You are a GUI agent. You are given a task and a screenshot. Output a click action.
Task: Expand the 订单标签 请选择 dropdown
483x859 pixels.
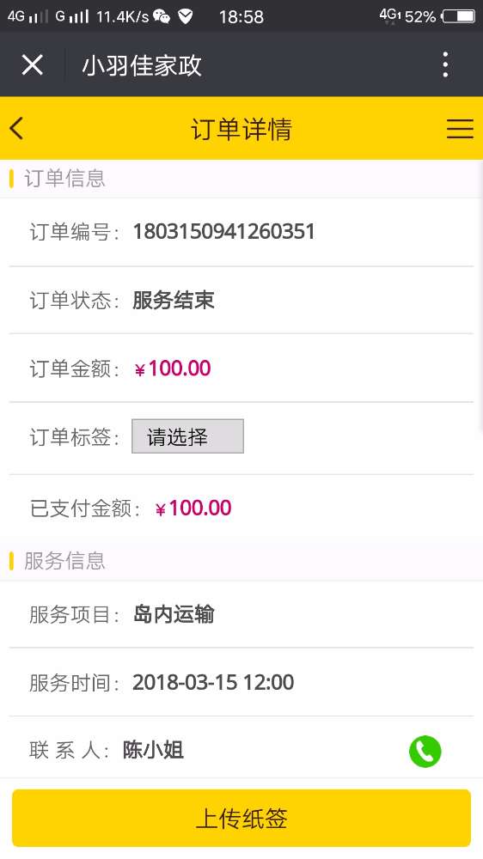point(187,436)
